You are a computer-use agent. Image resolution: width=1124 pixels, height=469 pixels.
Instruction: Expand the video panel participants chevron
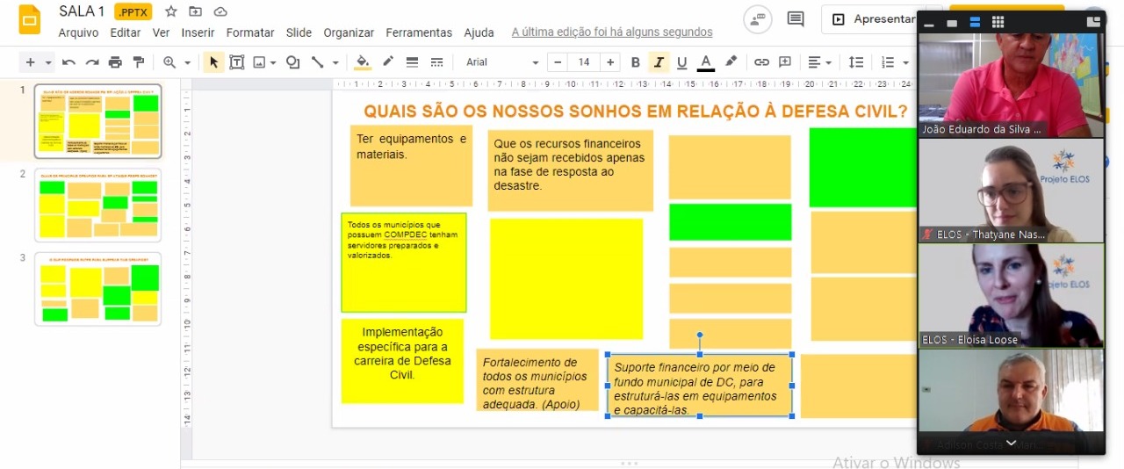pos(1011,443)
